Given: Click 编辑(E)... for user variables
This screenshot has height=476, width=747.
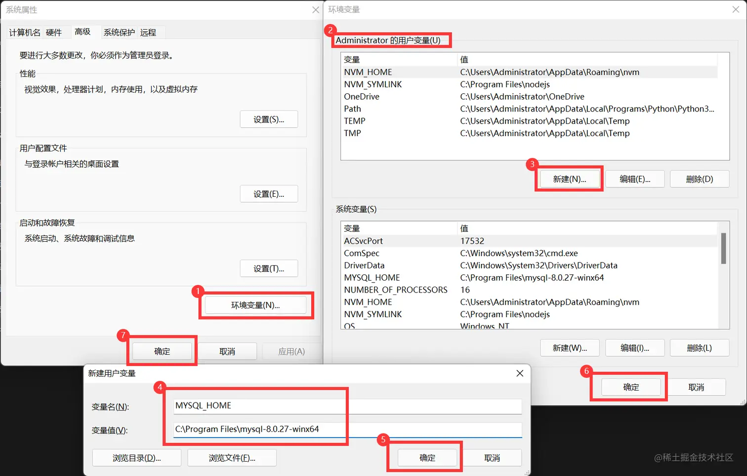Looking at the screenshot, I should tap(635, 179).
